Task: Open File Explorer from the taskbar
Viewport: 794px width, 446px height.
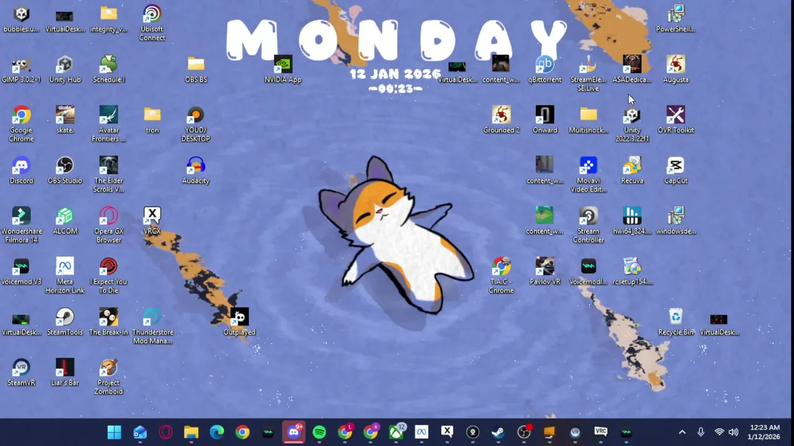Action: tap(191, 432)
